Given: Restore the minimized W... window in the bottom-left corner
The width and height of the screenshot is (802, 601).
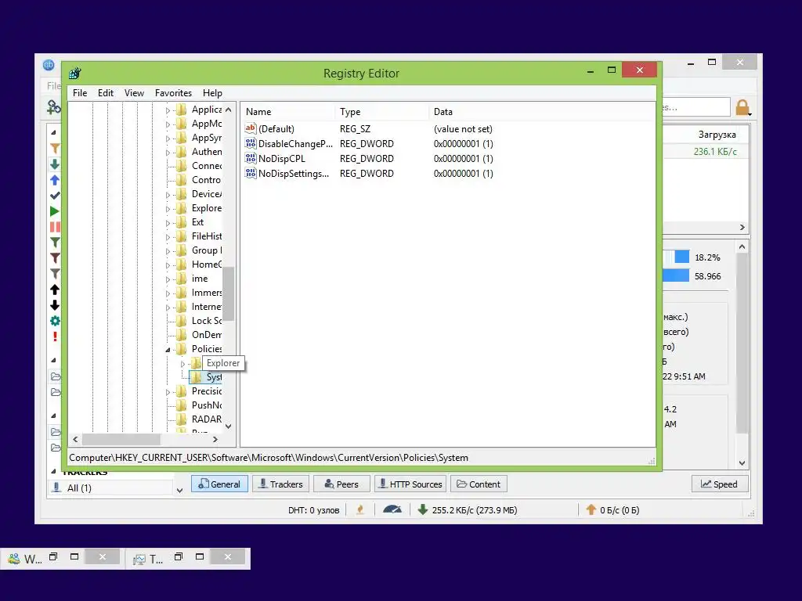Looking at the screenshot, I should click(x=53, y=557).
